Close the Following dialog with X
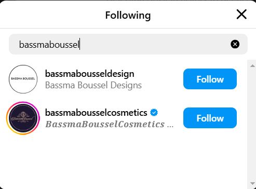 (x=241, y=14)
